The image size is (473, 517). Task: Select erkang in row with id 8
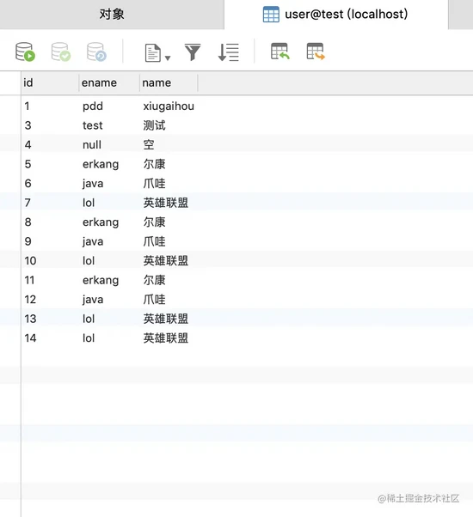101,222
